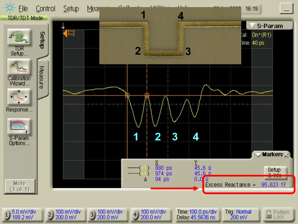Toggle channel 2 button
Screen dimensions: 298x224
(x=49, y=215)
